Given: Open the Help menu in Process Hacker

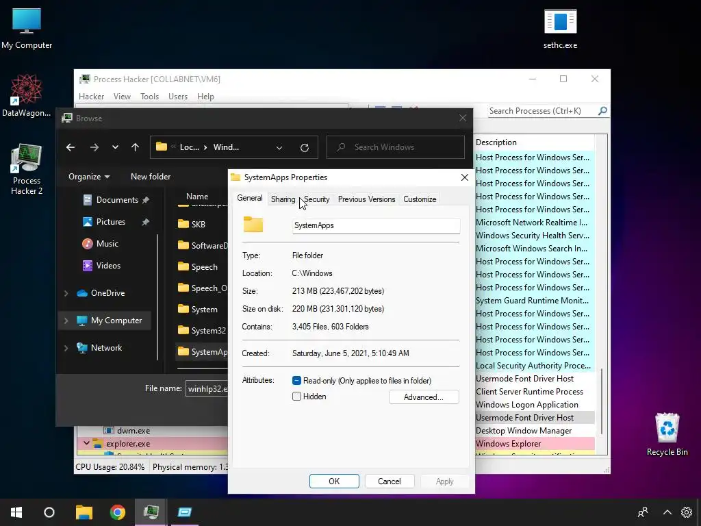Looking at the screenshot, I should coord(205,97).
